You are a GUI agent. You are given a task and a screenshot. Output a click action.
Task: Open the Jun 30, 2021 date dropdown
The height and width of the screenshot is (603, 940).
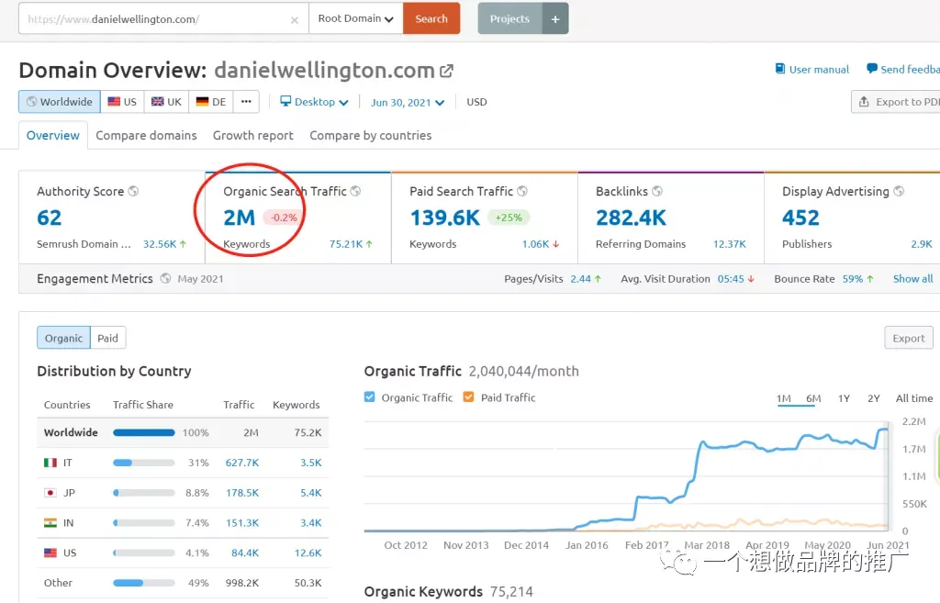(x=408, y=103)
